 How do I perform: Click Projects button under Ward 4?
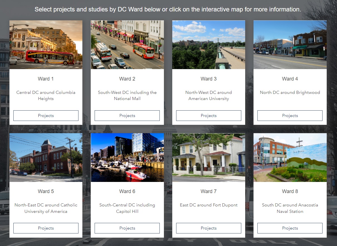pyautogui.click(x=290, y=115)
